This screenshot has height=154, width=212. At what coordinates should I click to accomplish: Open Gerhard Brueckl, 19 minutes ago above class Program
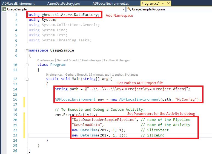tap(79, 60)
